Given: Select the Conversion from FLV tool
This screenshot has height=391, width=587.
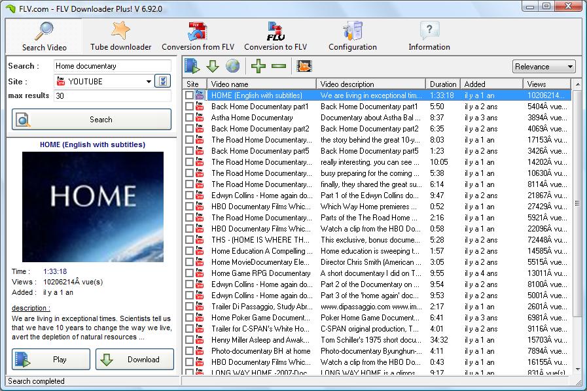Looking at the screenshot, I should point(197,34).
